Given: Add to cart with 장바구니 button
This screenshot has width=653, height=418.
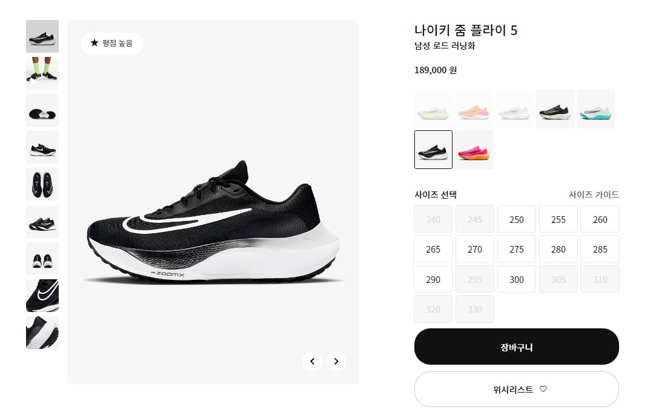Looking at the screenshot, I should [x=516, y=347].
